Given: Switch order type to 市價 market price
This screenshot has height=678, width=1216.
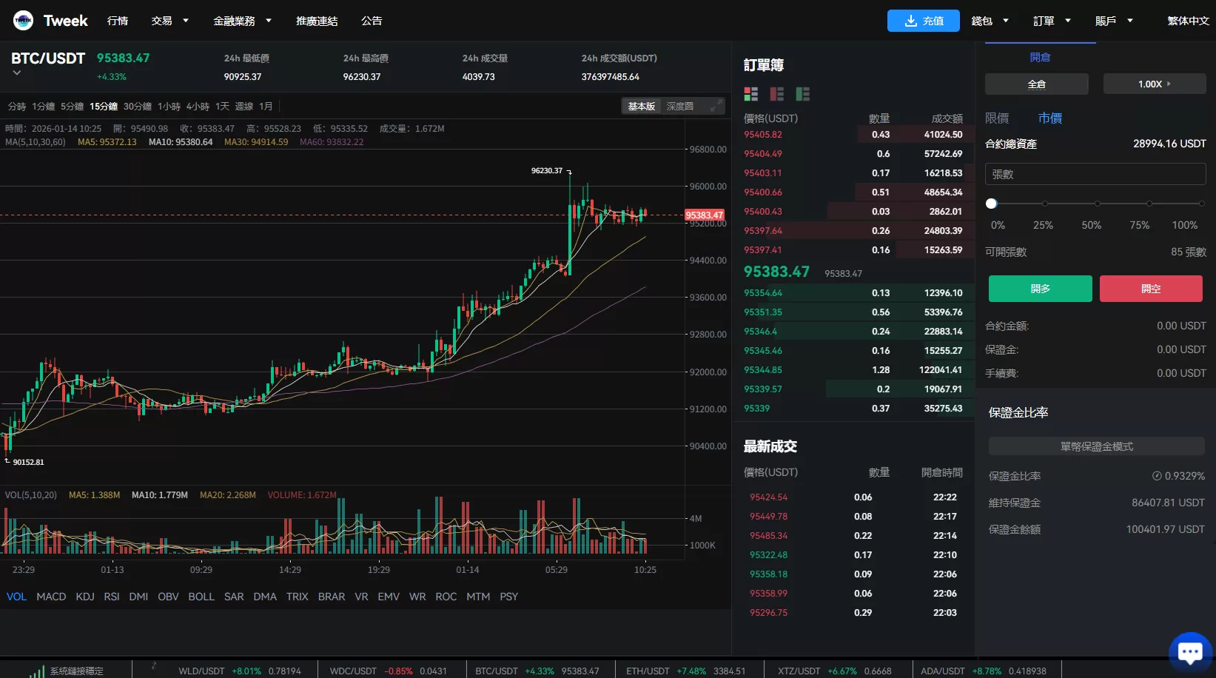Looking at the screenshot, I should [x=1050, y=118].
